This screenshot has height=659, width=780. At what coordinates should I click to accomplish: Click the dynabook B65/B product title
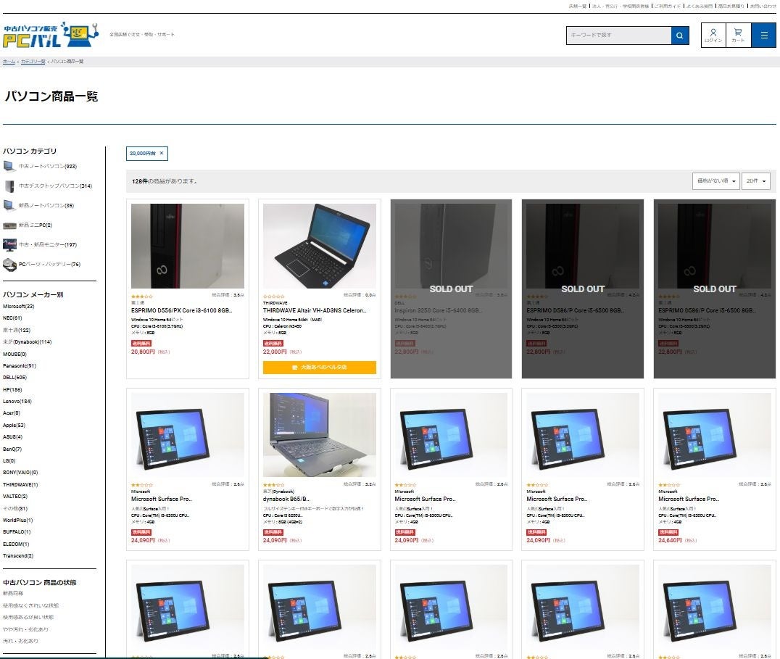click(286, 499)
